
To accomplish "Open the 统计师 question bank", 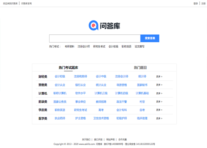I will pos(142,77).
